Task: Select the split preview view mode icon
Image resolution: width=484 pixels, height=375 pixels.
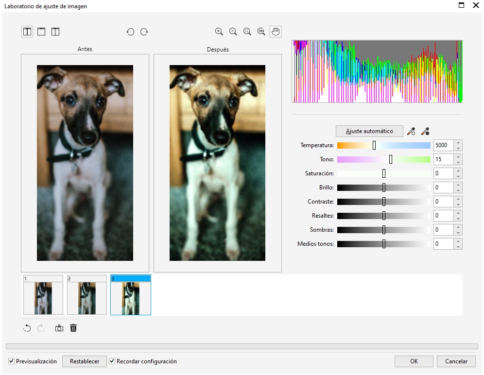Action: (55, 32)
